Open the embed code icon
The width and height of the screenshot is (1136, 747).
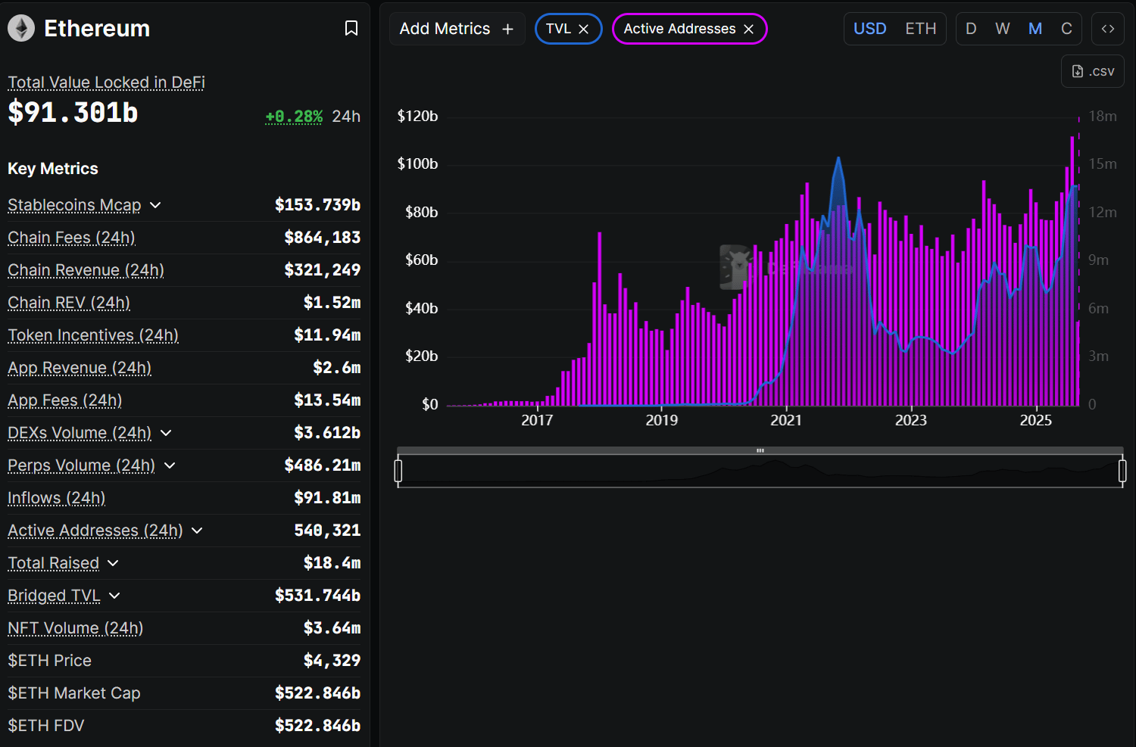1108,29
